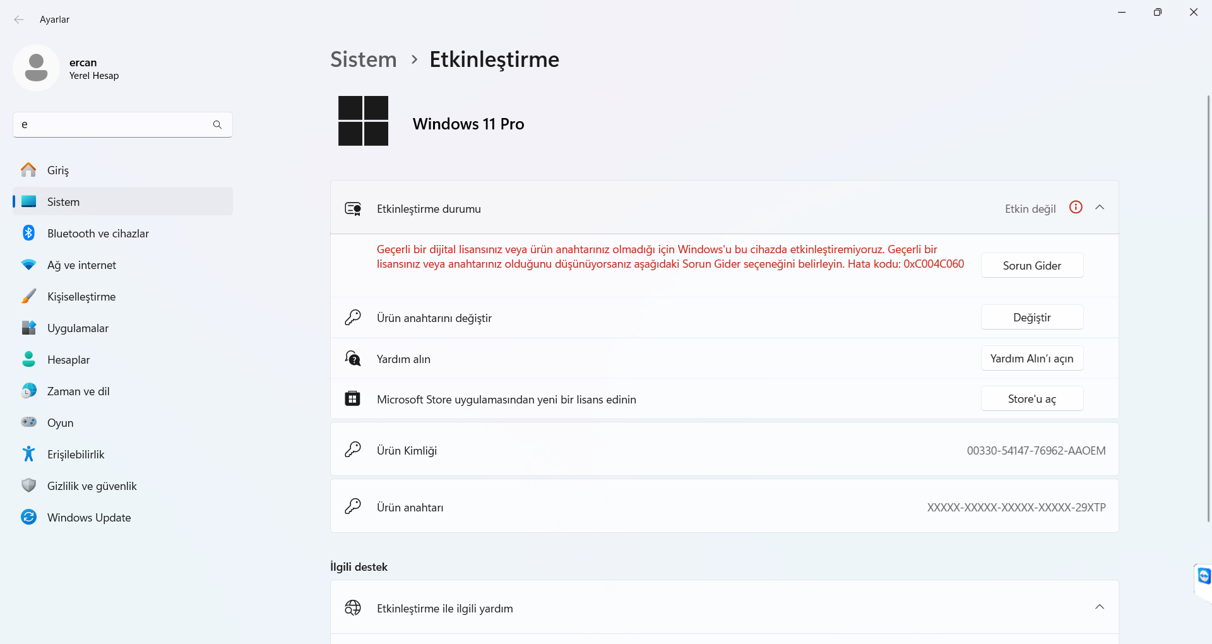Click the Etkinleştirme durumu certificate icon
1212x644 pixels.
tap(353, 208)
